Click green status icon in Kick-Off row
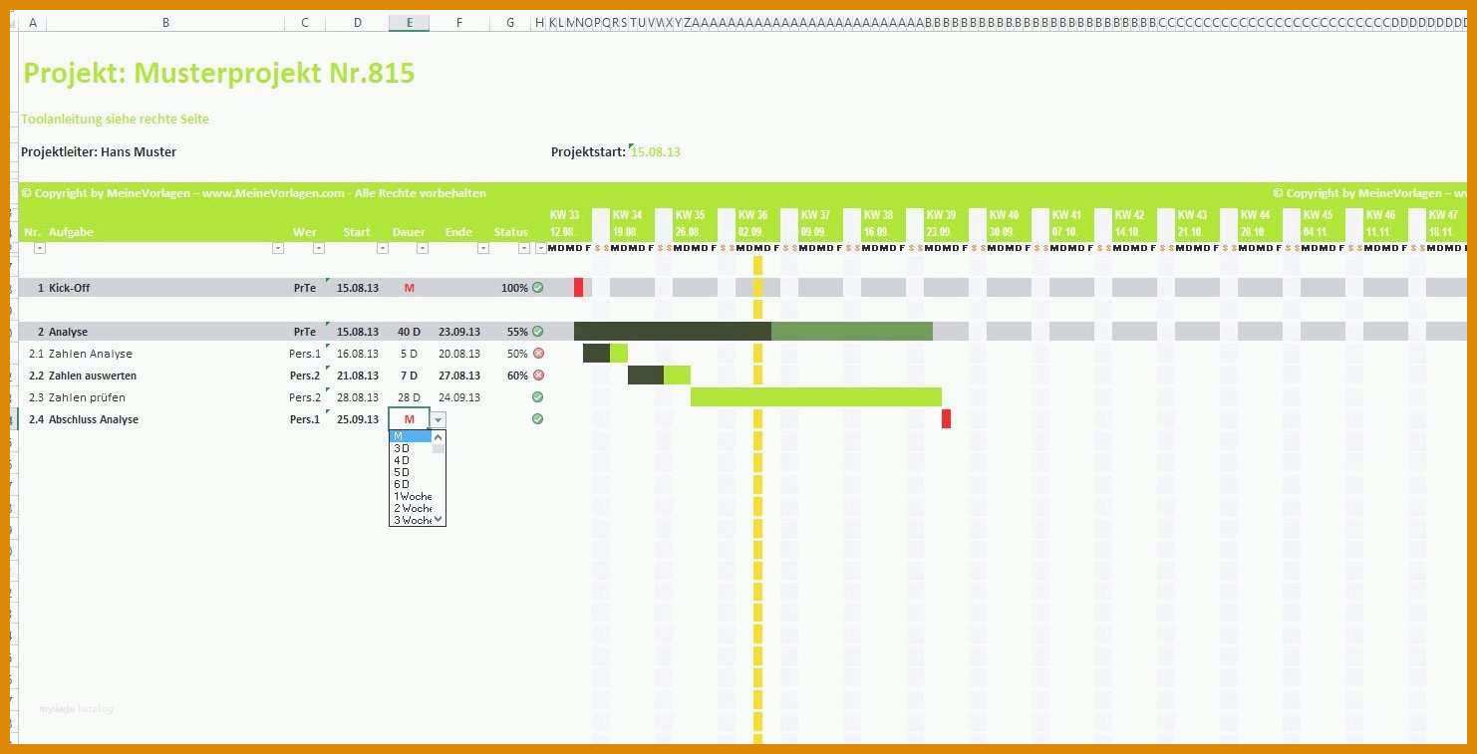 click(x=537, y=288)
